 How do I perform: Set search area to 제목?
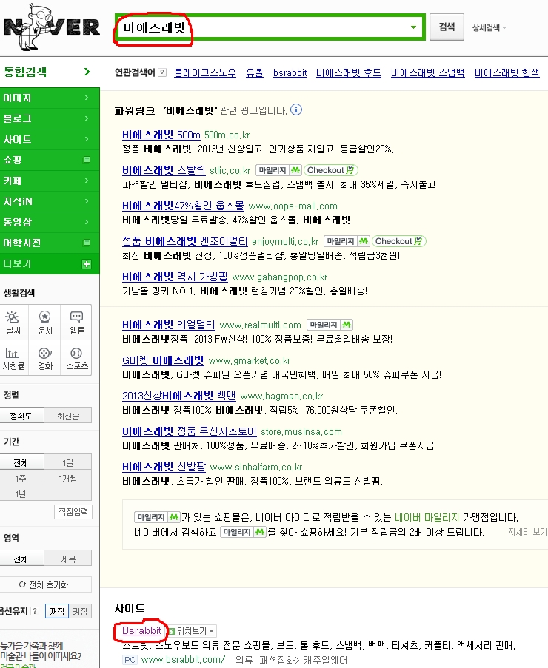click(68, 559)
